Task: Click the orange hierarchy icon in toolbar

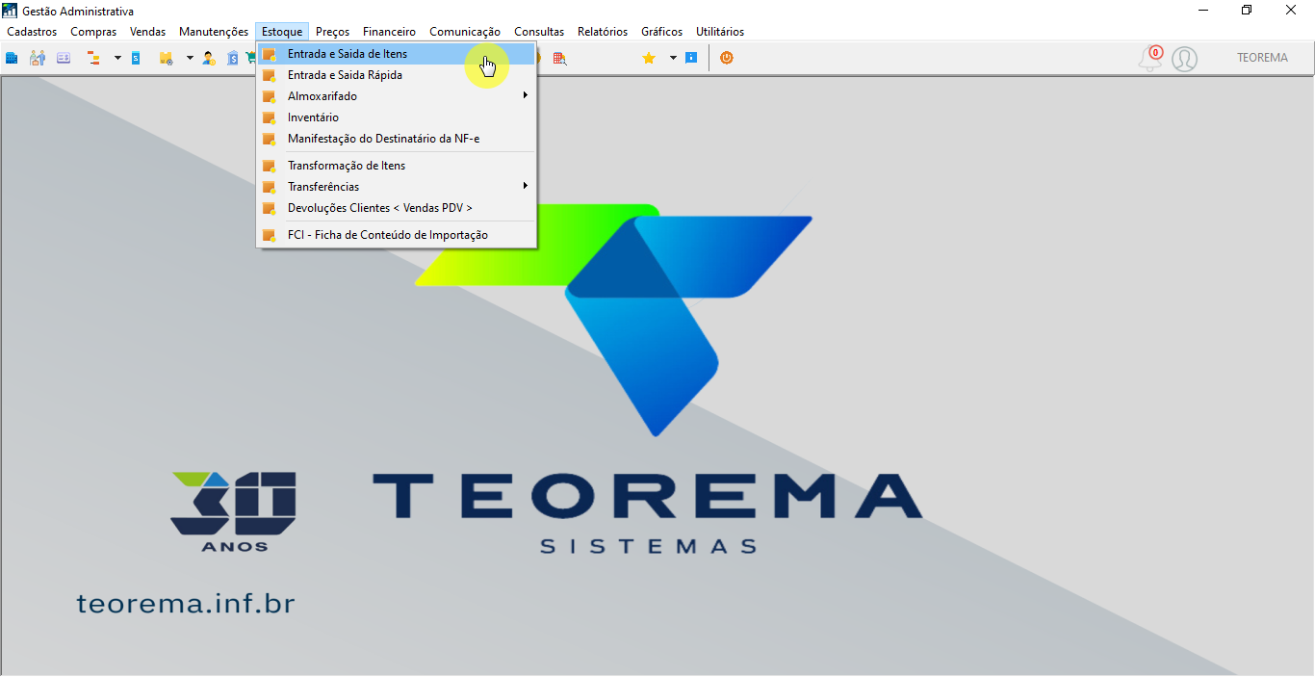Action: [x=94, y=58]
